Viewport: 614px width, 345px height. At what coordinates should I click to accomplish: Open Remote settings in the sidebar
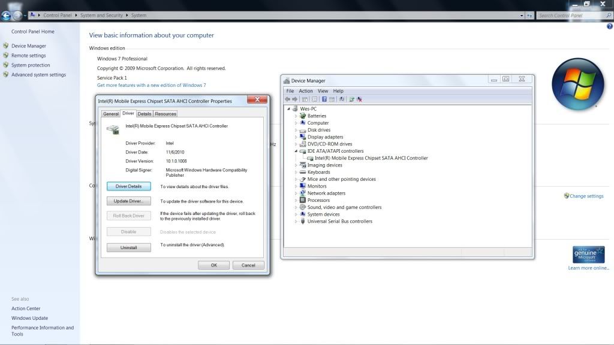click(29, 56)
